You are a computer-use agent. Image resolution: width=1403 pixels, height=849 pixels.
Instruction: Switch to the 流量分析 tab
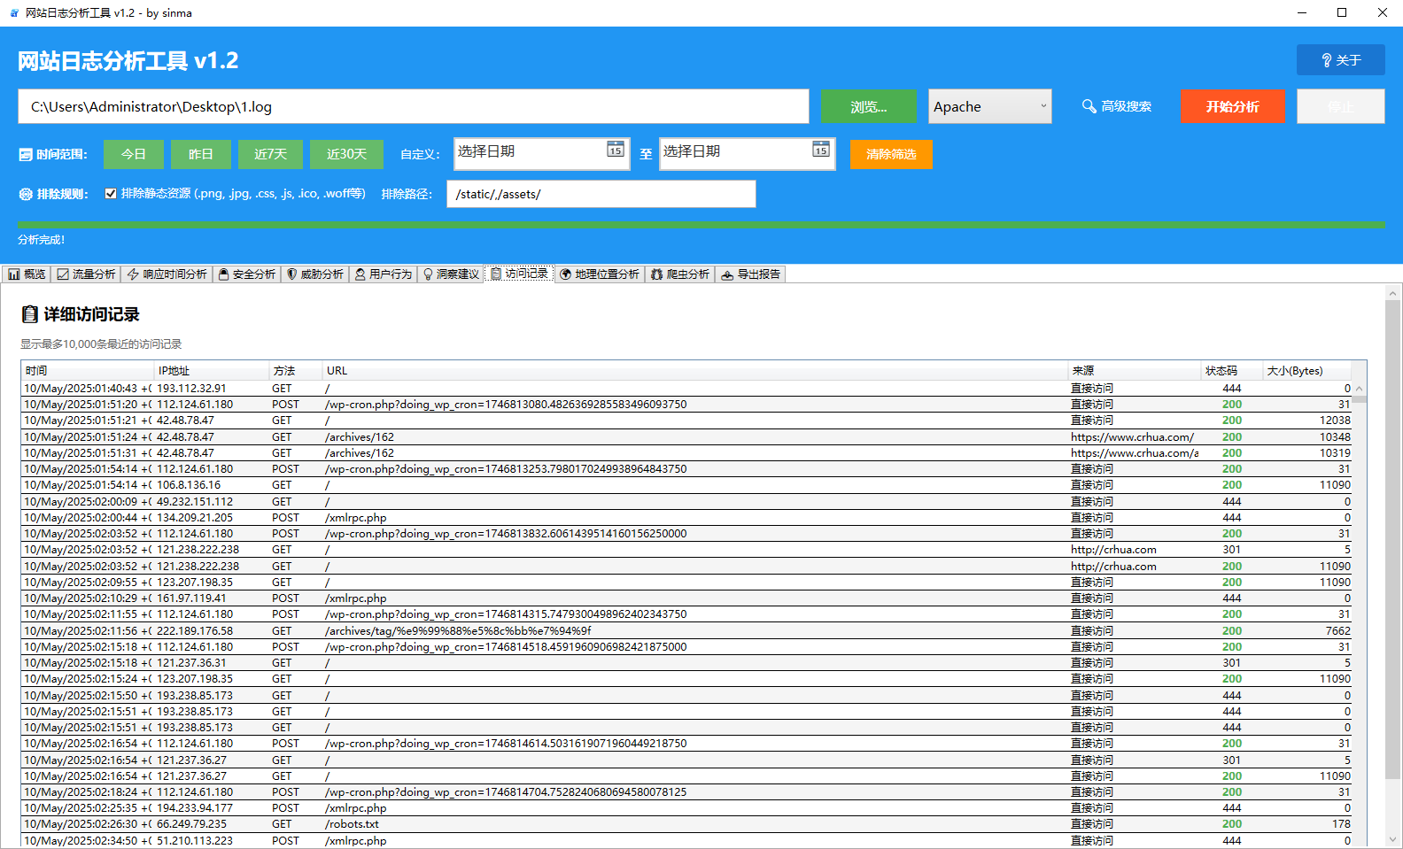(87, 274)
